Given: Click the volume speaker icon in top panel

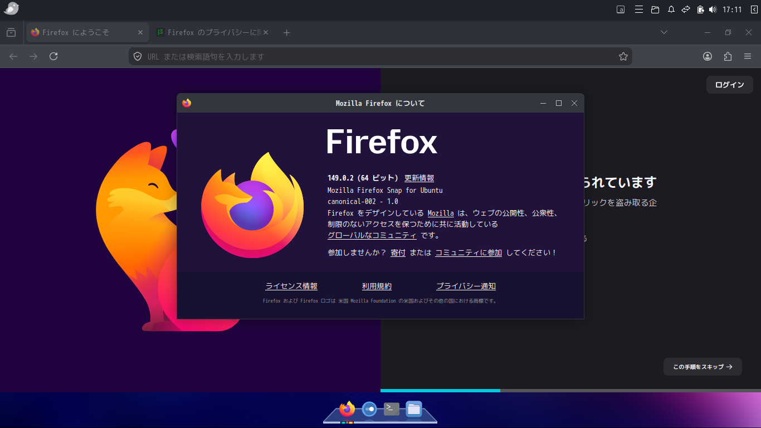Looking at the screenshot, I should [713, 9].
